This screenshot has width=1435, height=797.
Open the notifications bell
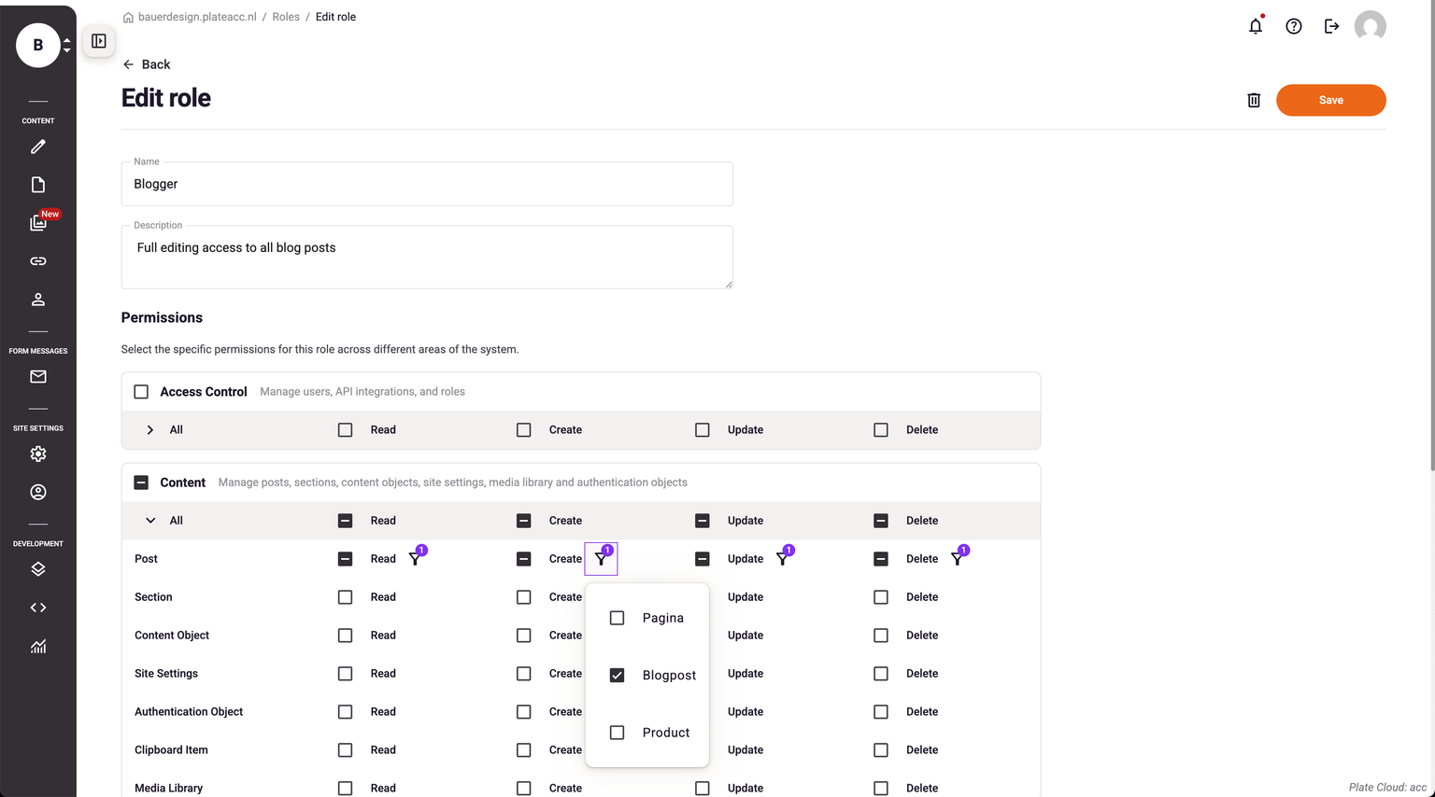(1256, 26)
